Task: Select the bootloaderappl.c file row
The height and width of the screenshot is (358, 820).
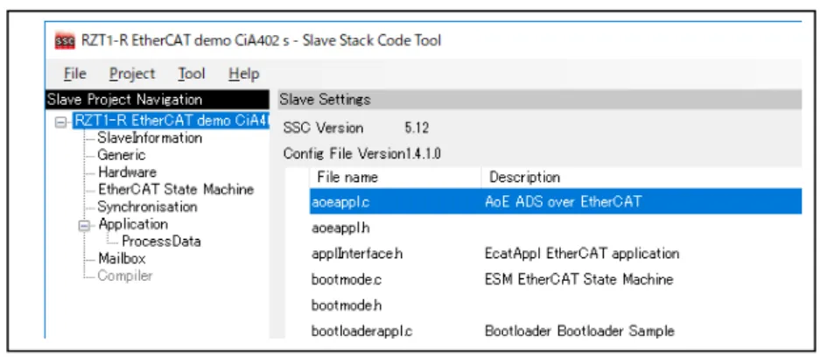Action: click(x=556, y=331)
